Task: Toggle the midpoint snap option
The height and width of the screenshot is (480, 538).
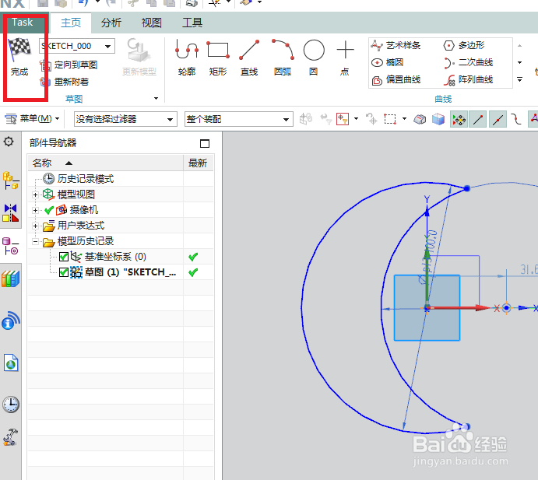Action: point(498,119)
